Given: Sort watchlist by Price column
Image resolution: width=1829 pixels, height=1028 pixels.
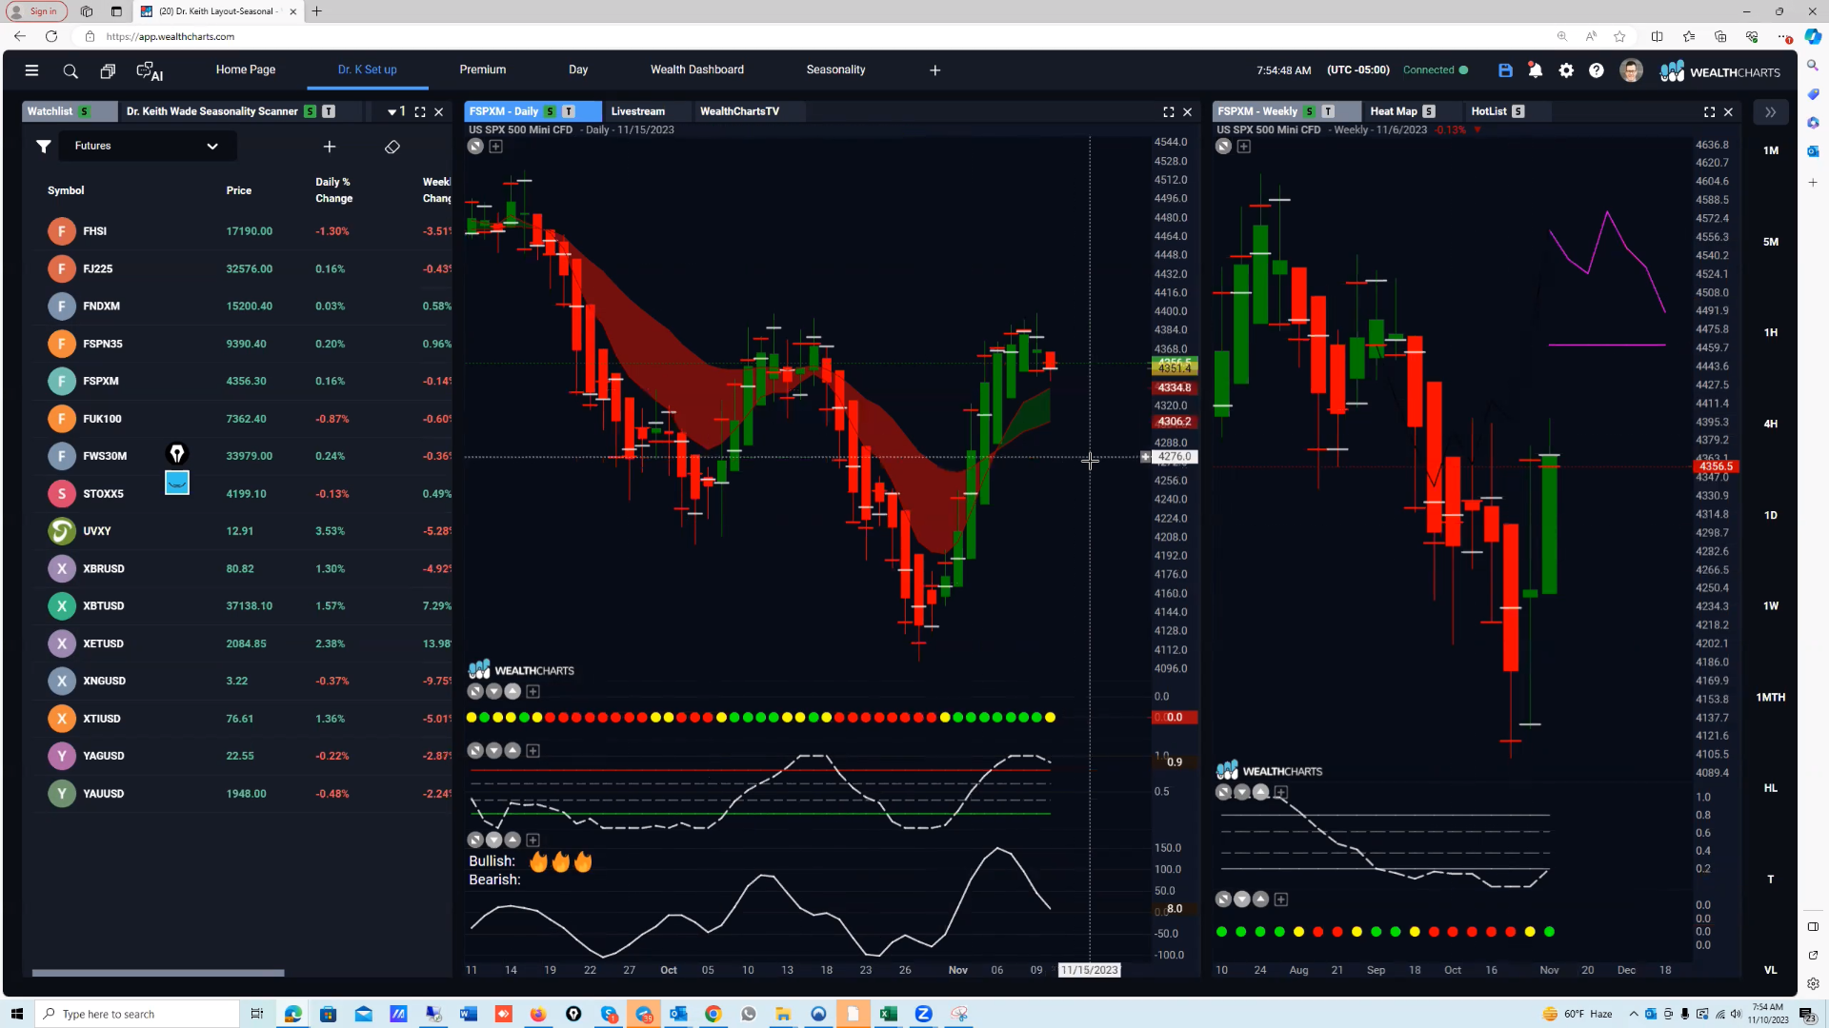Looking at the screenshot, I should (x=239, y=190).
